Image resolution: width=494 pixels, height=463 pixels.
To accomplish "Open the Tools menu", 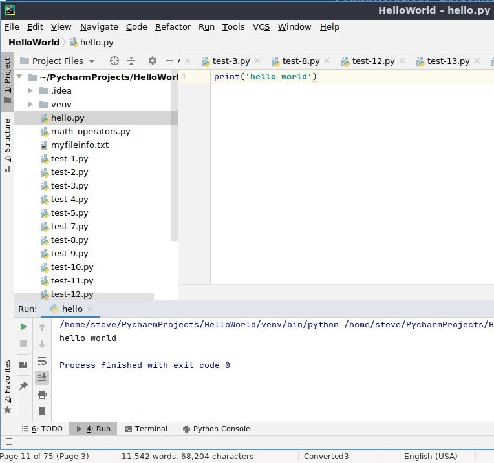I will (x=233, y=27).
